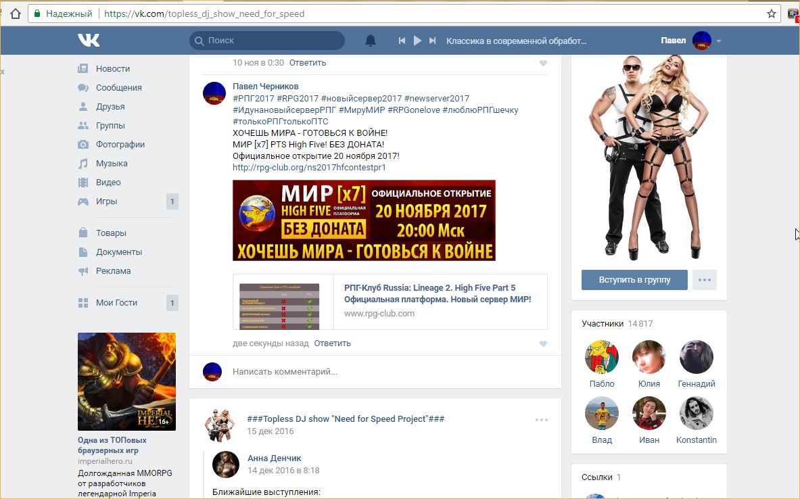Open group actions three-dot menu

click(704, 280)
